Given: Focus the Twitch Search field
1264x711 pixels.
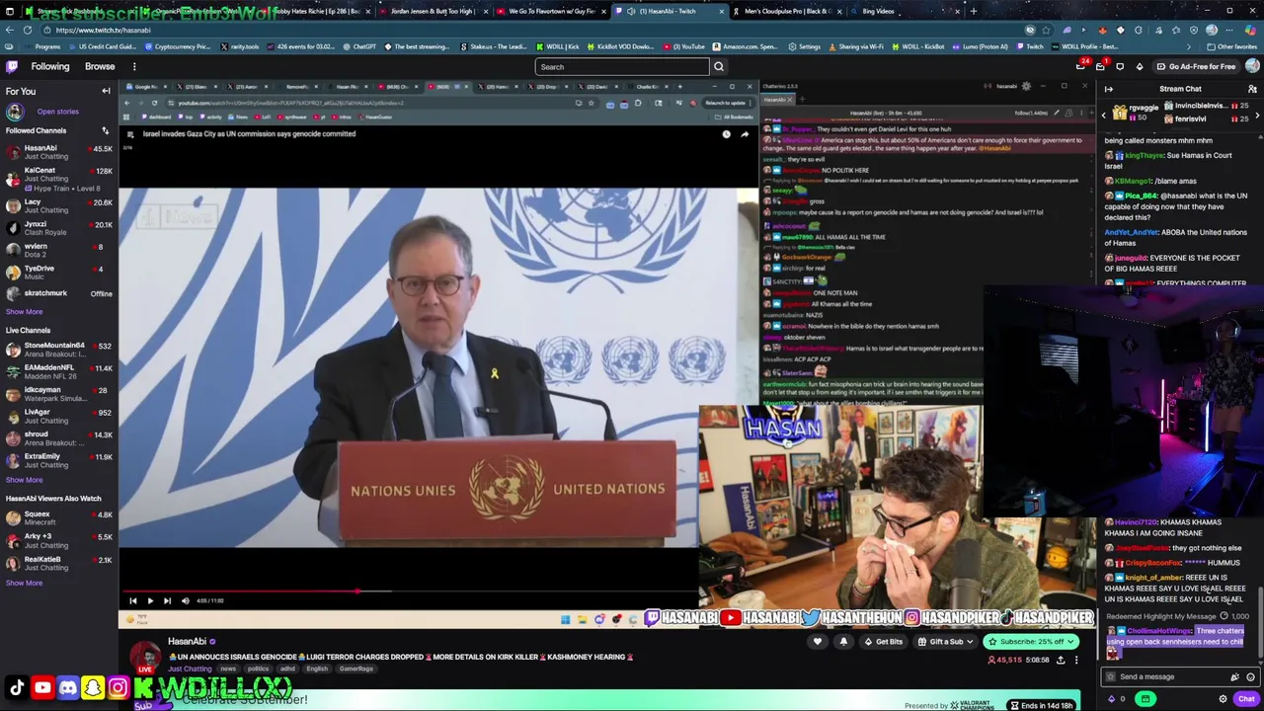Looking at the screenshot, I should (622, 66).
